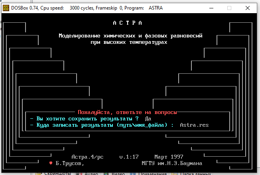This screenshot has height=175, width=260.
Task: Click the line 'Моделирование химических и фазовых равновесий'
Action: [x=130, y=35]
